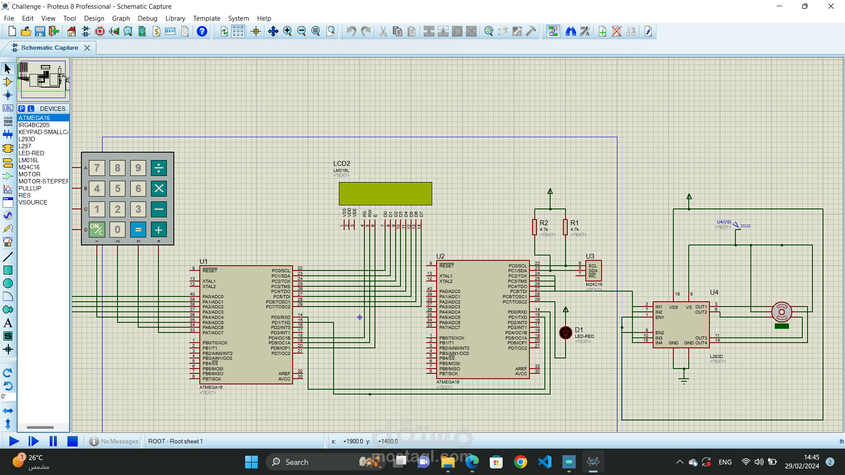The width and height of the screenshot is (845, 475).
Task: Click the P pick devices button
Action: pyautogui.click(x=22, y=109)
